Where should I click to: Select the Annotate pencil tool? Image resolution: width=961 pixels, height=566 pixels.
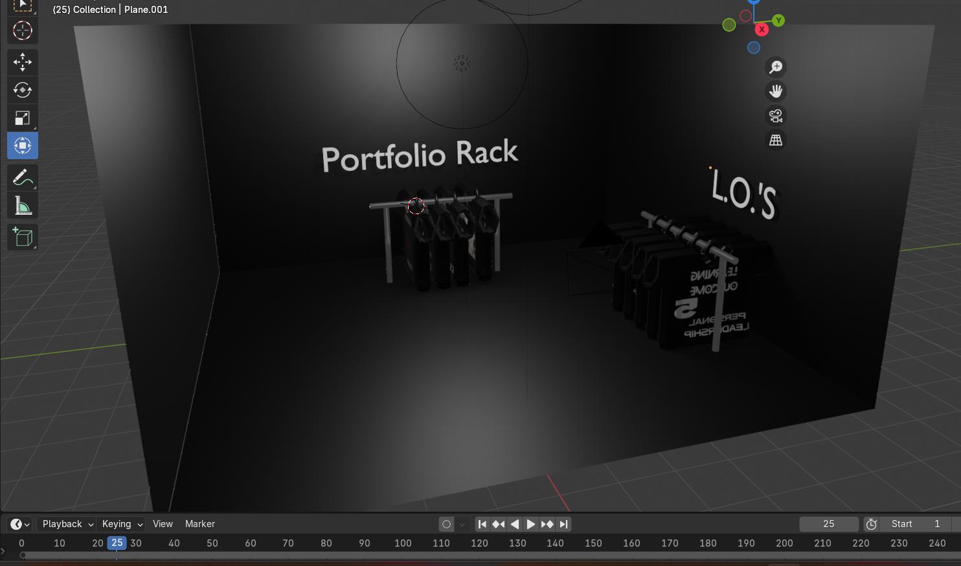point(23,177)
